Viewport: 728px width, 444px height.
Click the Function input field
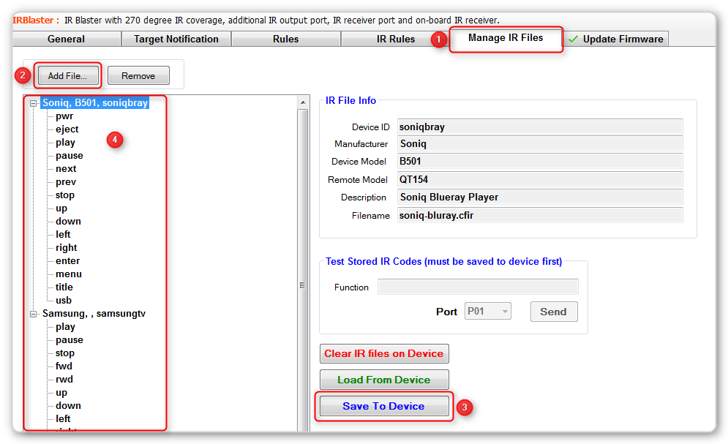(x=477, y=287)
